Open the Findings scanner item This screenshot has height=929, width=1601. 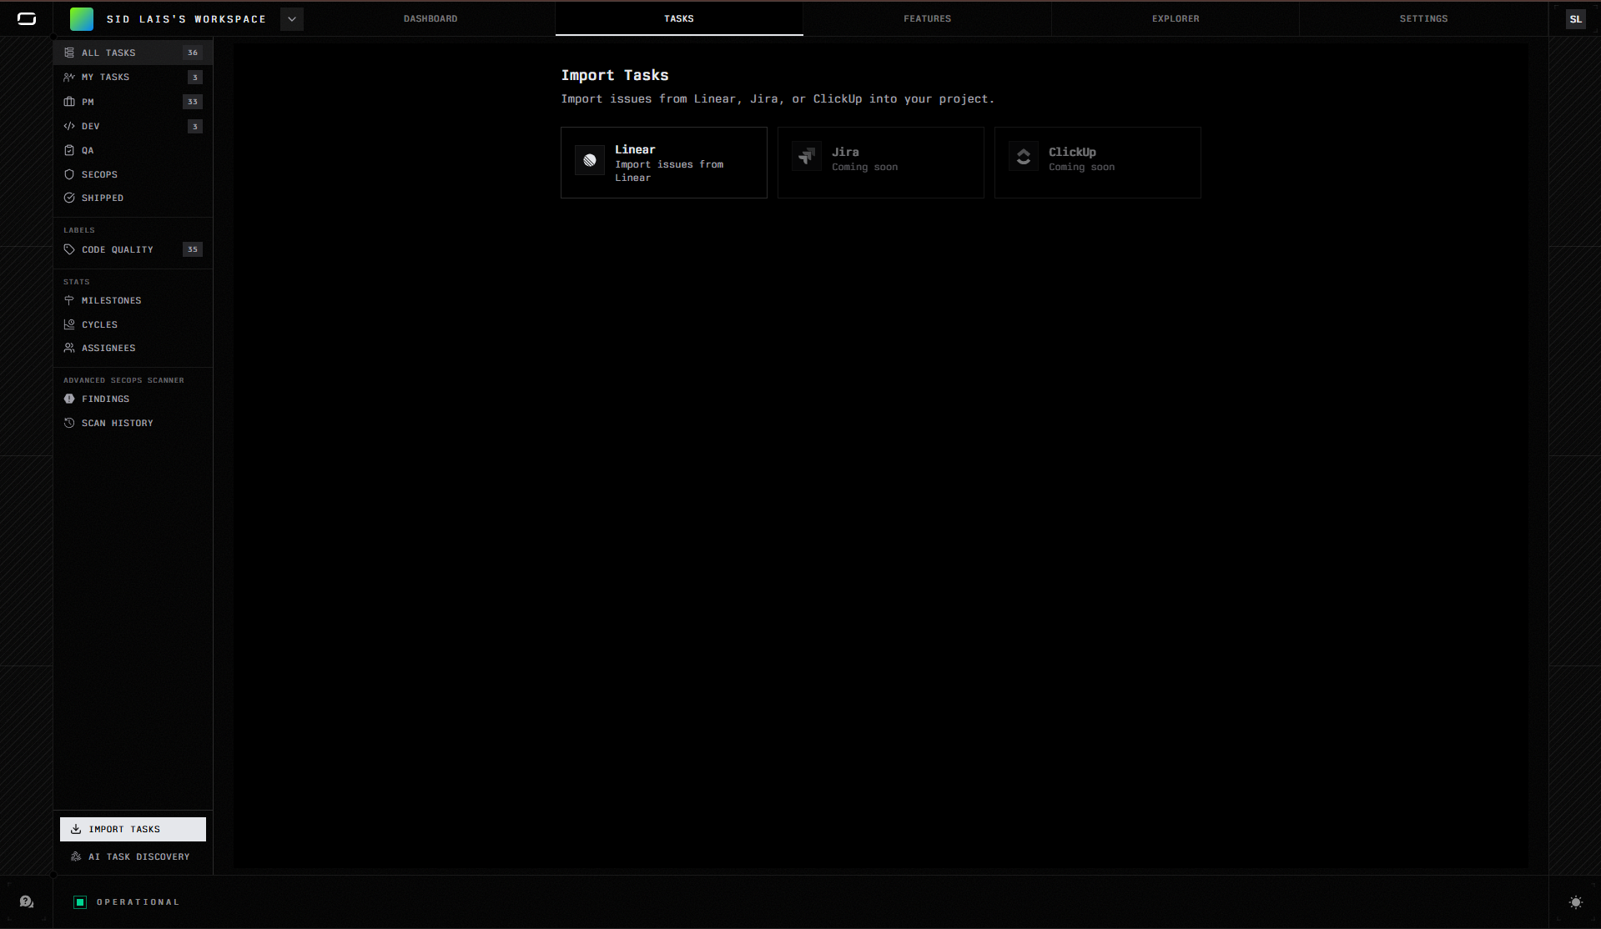click(105, 399)
